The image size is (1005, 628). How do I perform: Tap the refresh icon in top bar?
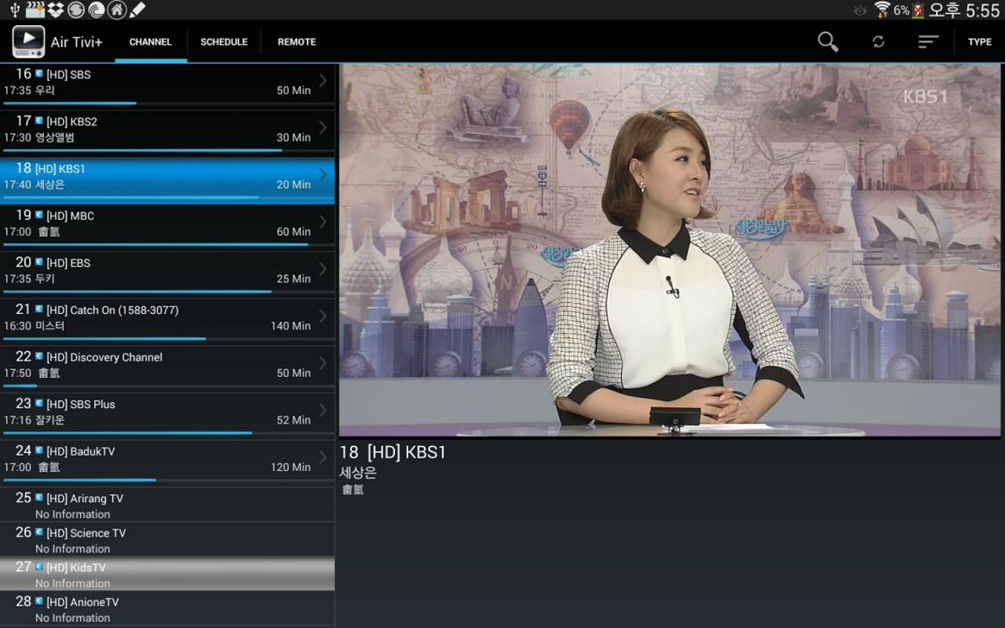[878, 42]
